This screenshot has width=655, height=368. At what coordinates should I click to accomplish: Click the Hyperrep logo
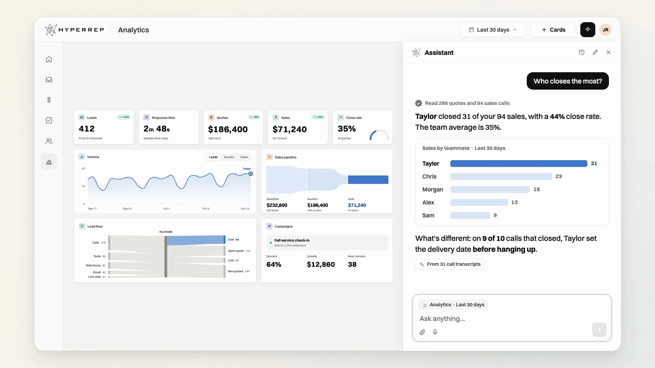(74, 30)
